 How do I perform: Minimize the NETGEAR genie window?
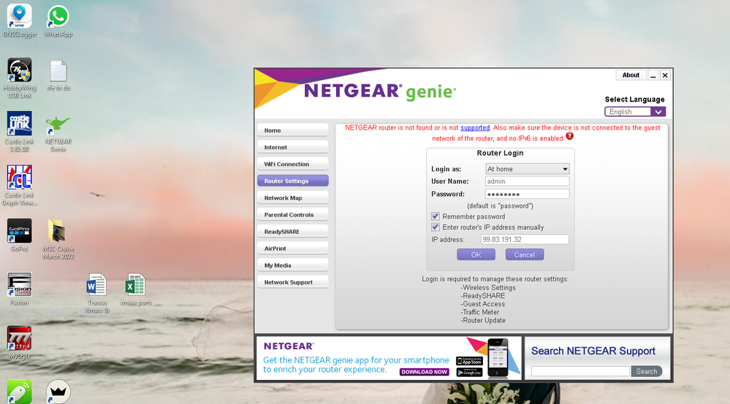[654, 75]
